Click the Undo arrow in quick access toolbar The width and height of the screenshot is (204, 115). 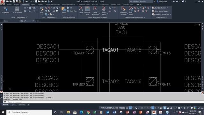26,1
